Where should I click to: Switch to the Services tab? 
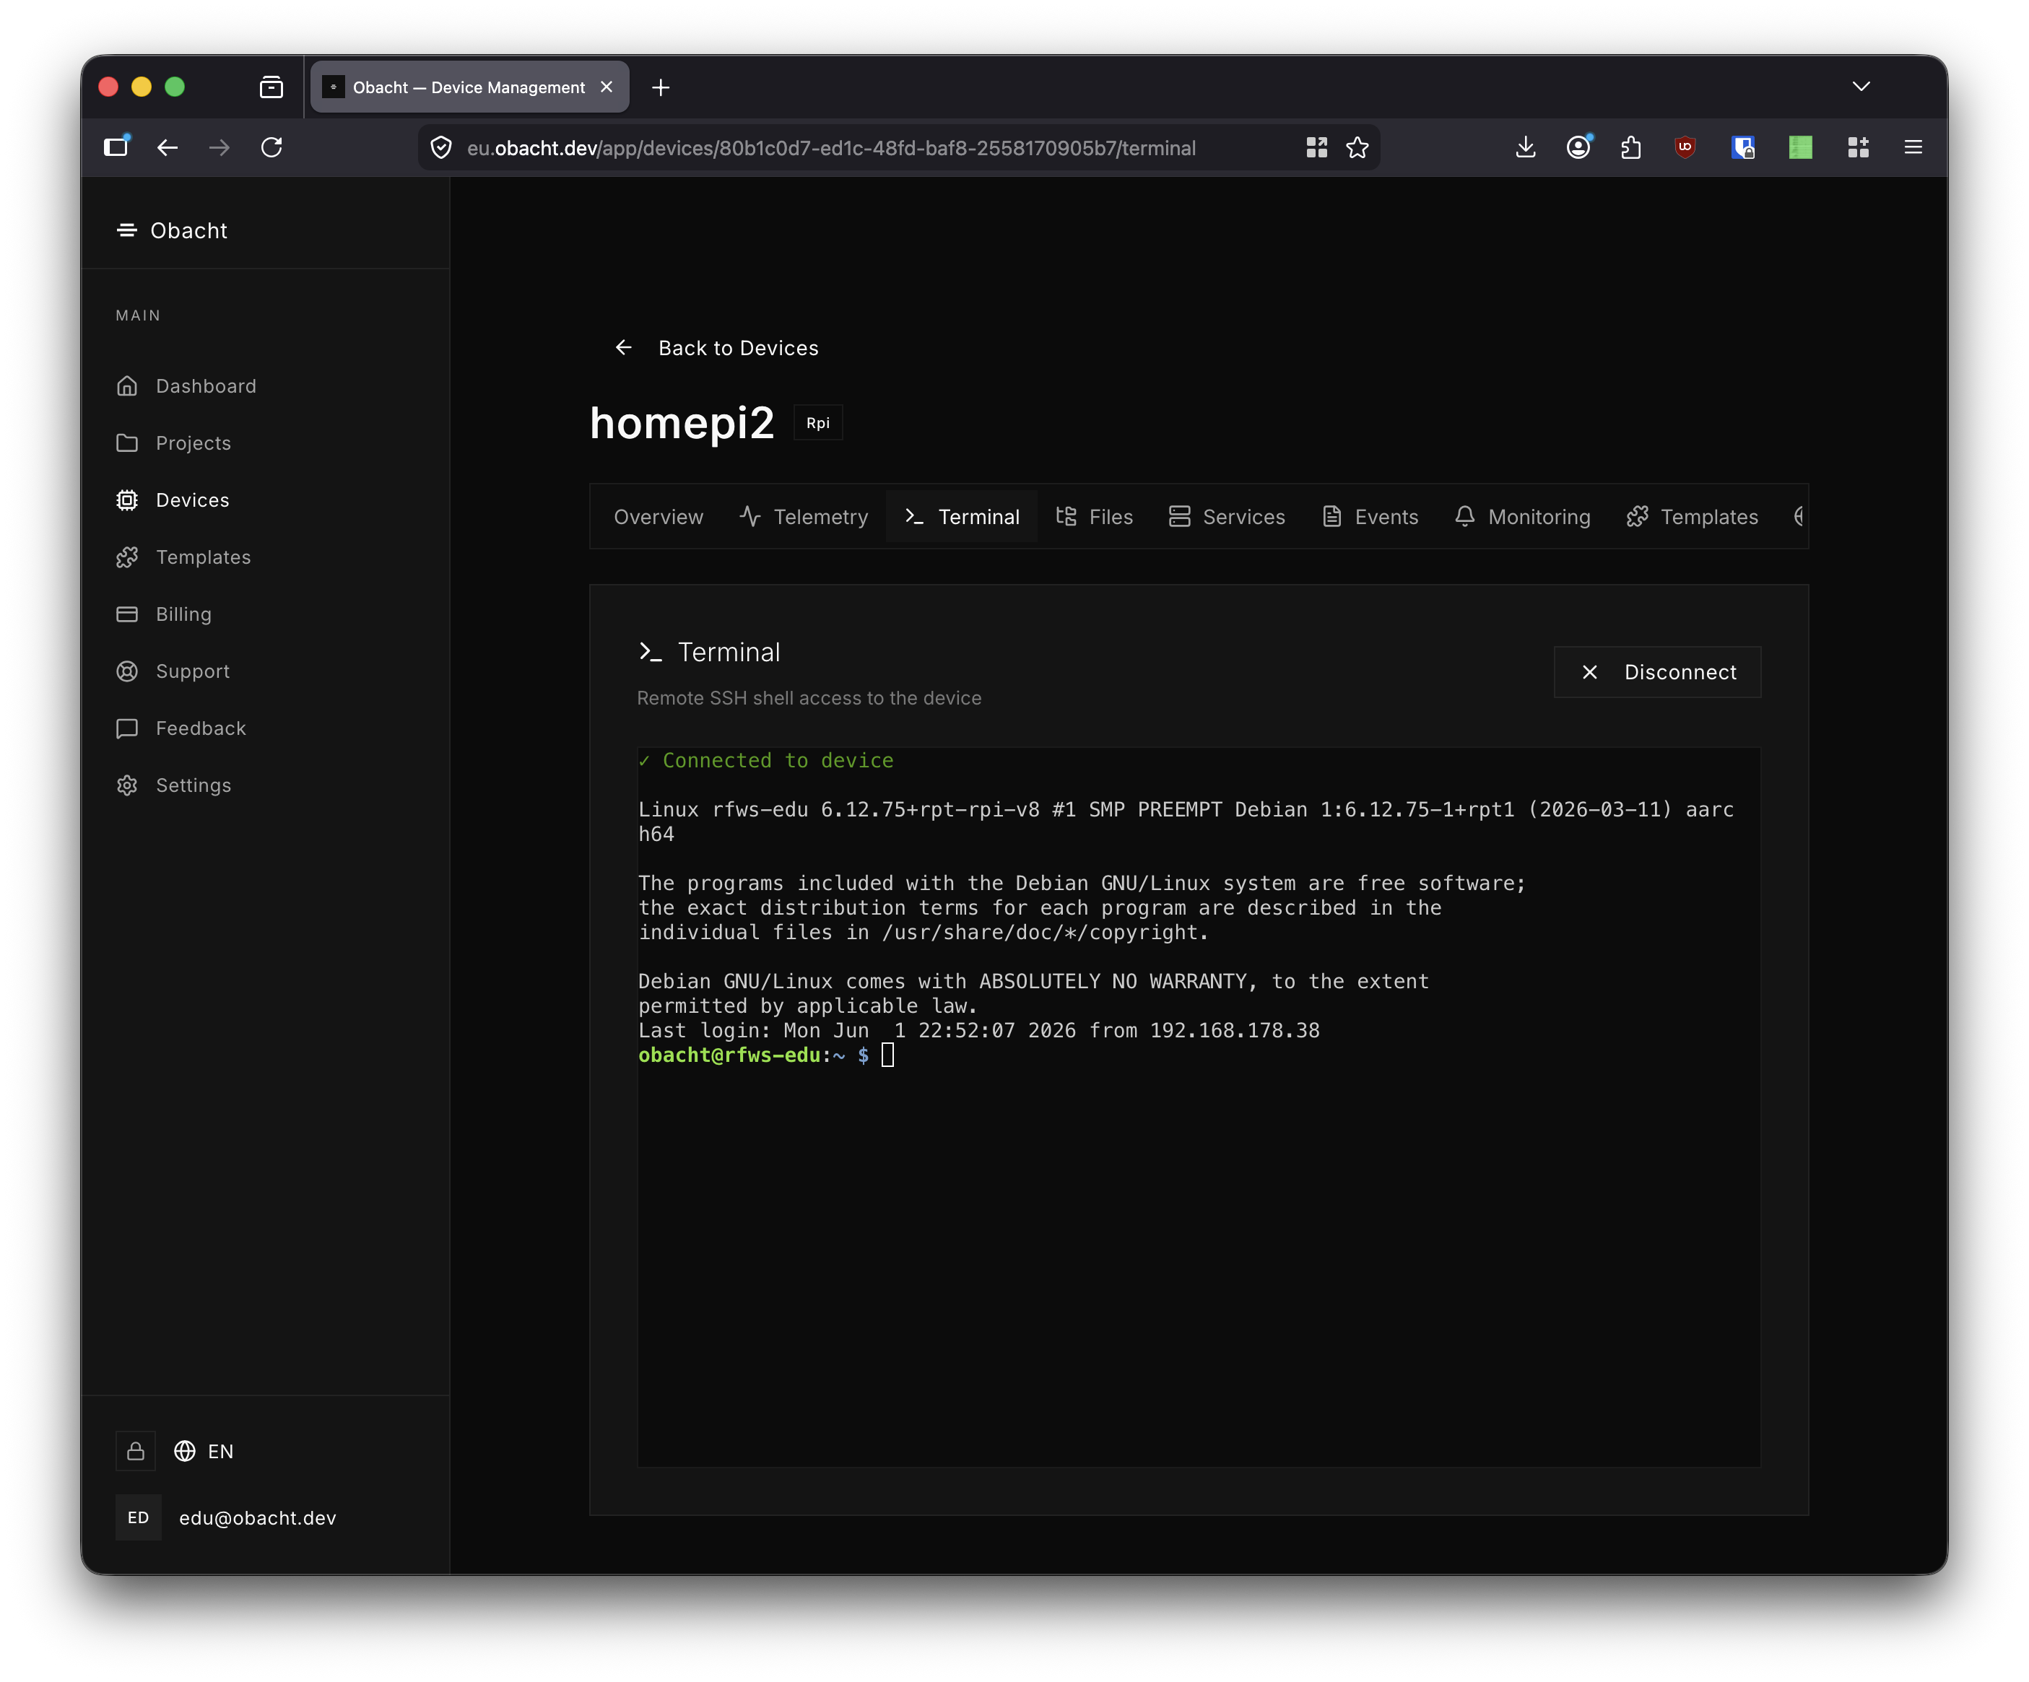pos(1226,517)
